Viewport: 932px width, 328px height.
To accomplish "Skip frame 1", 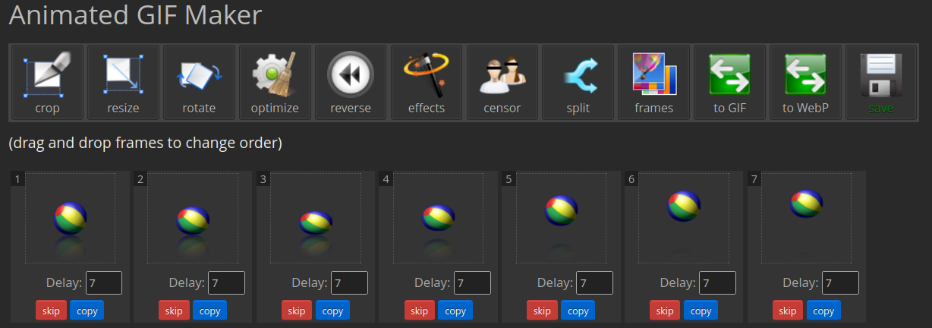I will pos(51,311).
